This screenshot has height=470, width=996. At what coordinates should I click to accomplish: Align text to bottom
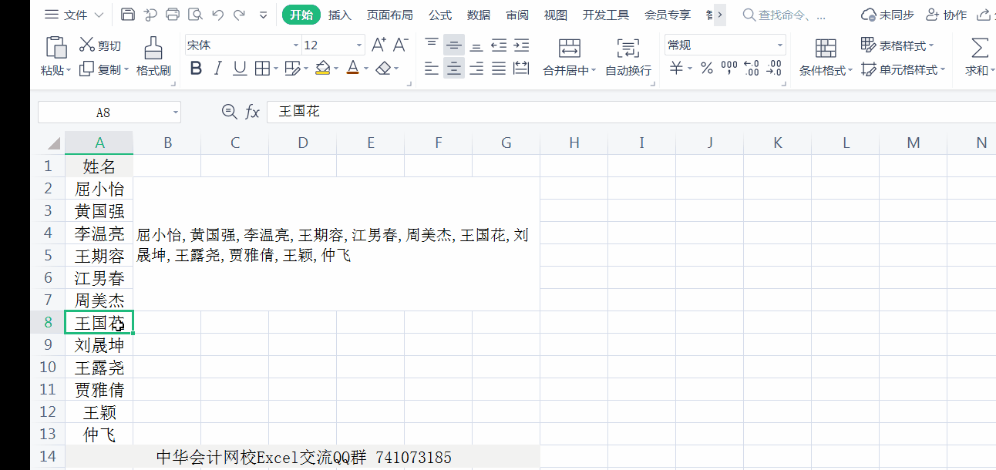[x=476, y=45]
